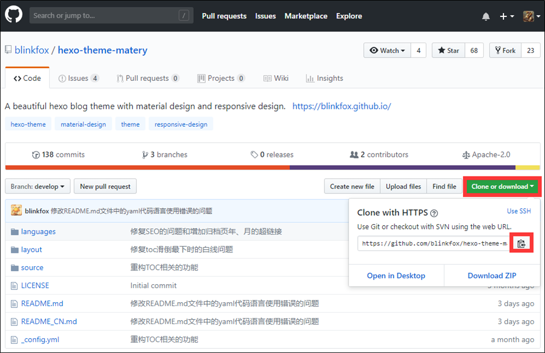The width and height of the screenshot is (545, 353).
Task: Star this repository
Action: click(x=449, y=50)
